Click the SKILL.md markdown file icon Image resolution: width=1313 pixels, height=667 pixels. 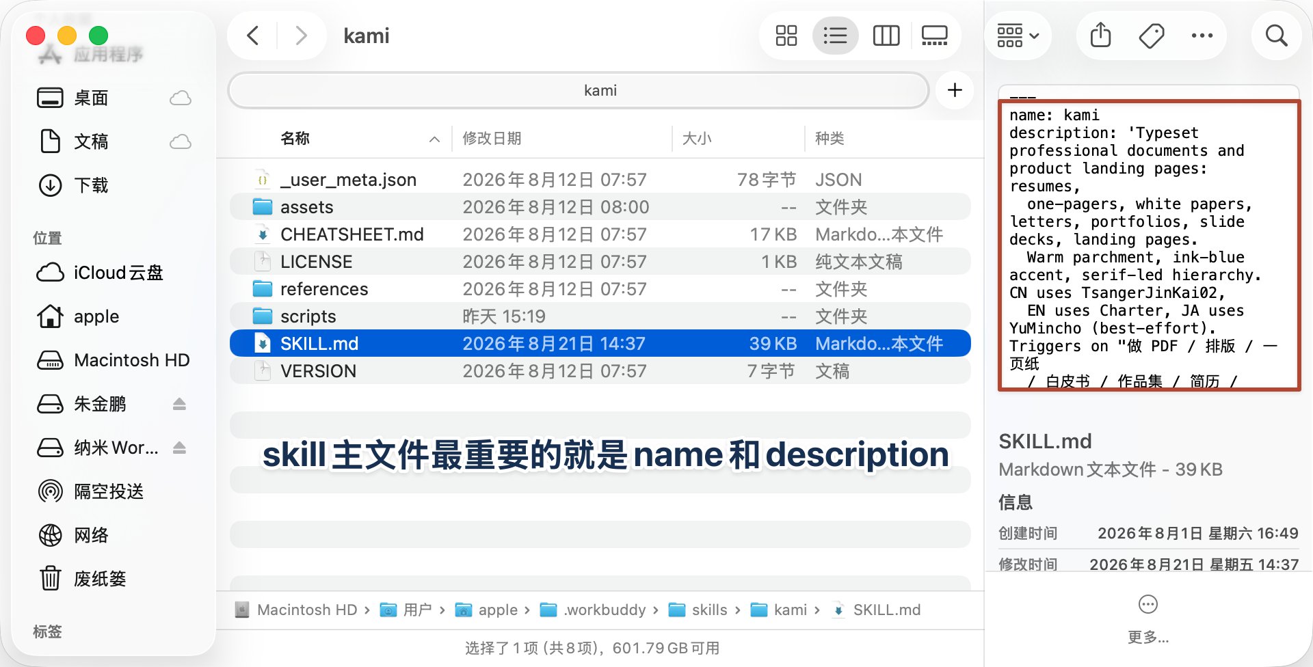point(263,343)
